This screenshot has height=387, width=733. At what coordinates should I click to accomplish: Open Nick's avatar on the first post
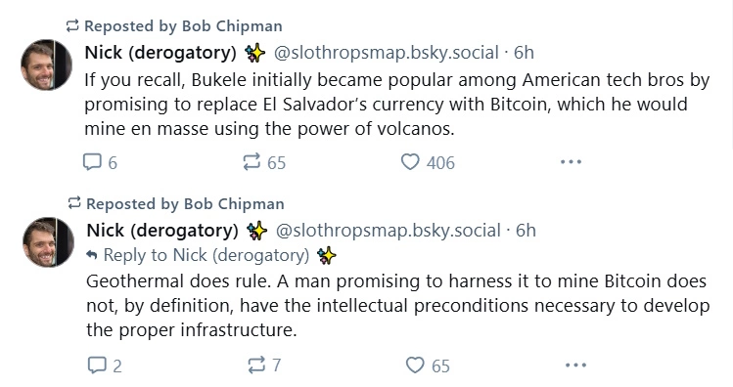pyautogui.click(x=46, y=64)
